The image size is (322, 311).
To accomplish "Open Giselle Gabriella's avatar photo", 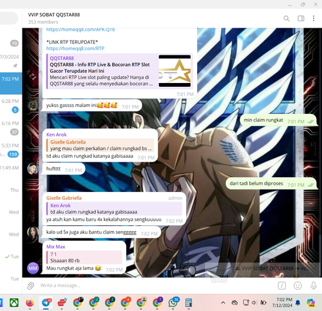I will click(33, 232).
